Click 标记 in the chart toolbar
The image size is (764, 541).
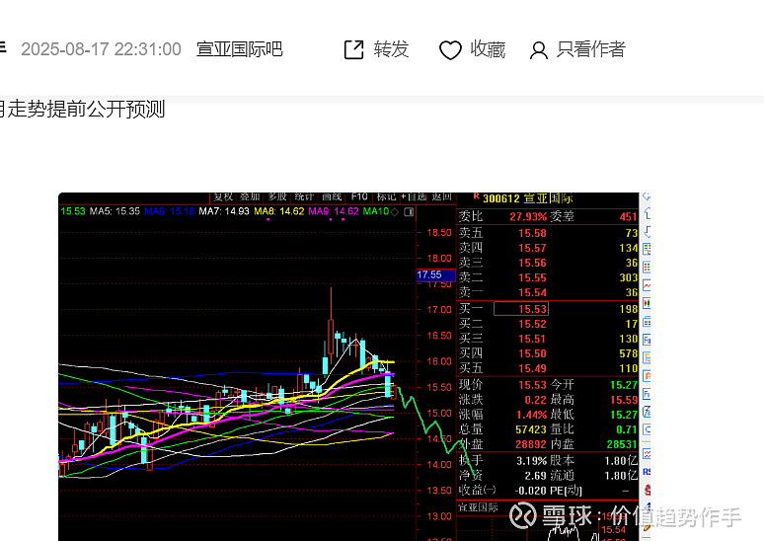386,196
